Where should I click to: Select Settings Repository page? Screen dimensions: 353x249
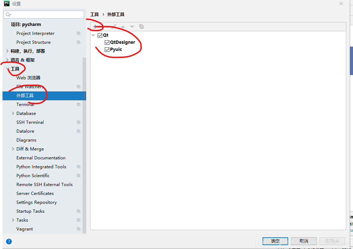36,202
